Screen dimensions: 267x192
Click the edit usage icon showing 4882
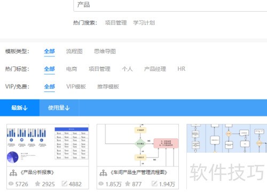click(65, 183)
